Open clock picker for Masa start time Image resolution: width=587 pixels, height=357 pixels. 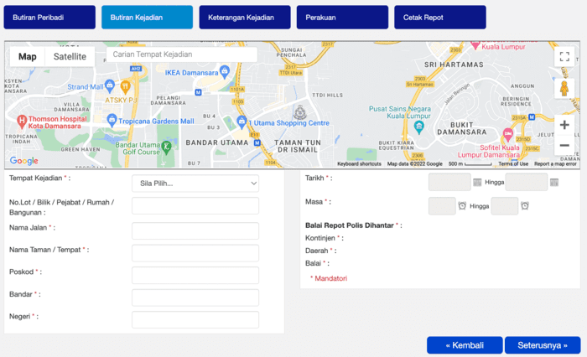(x=462, y=205)
